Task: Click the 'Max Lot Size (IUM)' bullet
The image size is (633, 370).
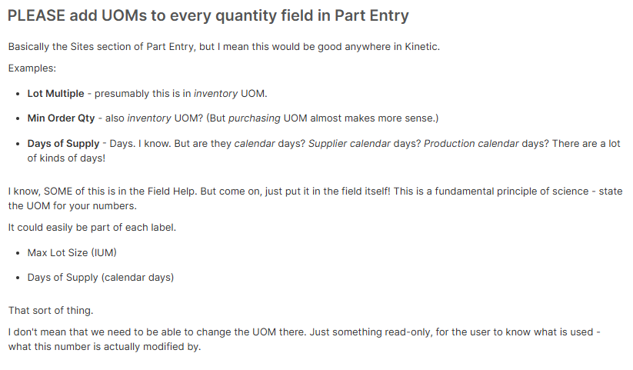Action: pyautogui.click(x=72, y=253)
